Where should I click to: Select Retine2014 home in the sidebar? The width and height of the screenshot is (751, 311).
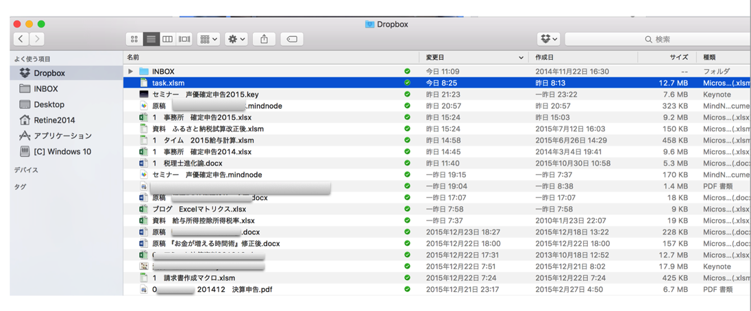click(x=66, y=120)
